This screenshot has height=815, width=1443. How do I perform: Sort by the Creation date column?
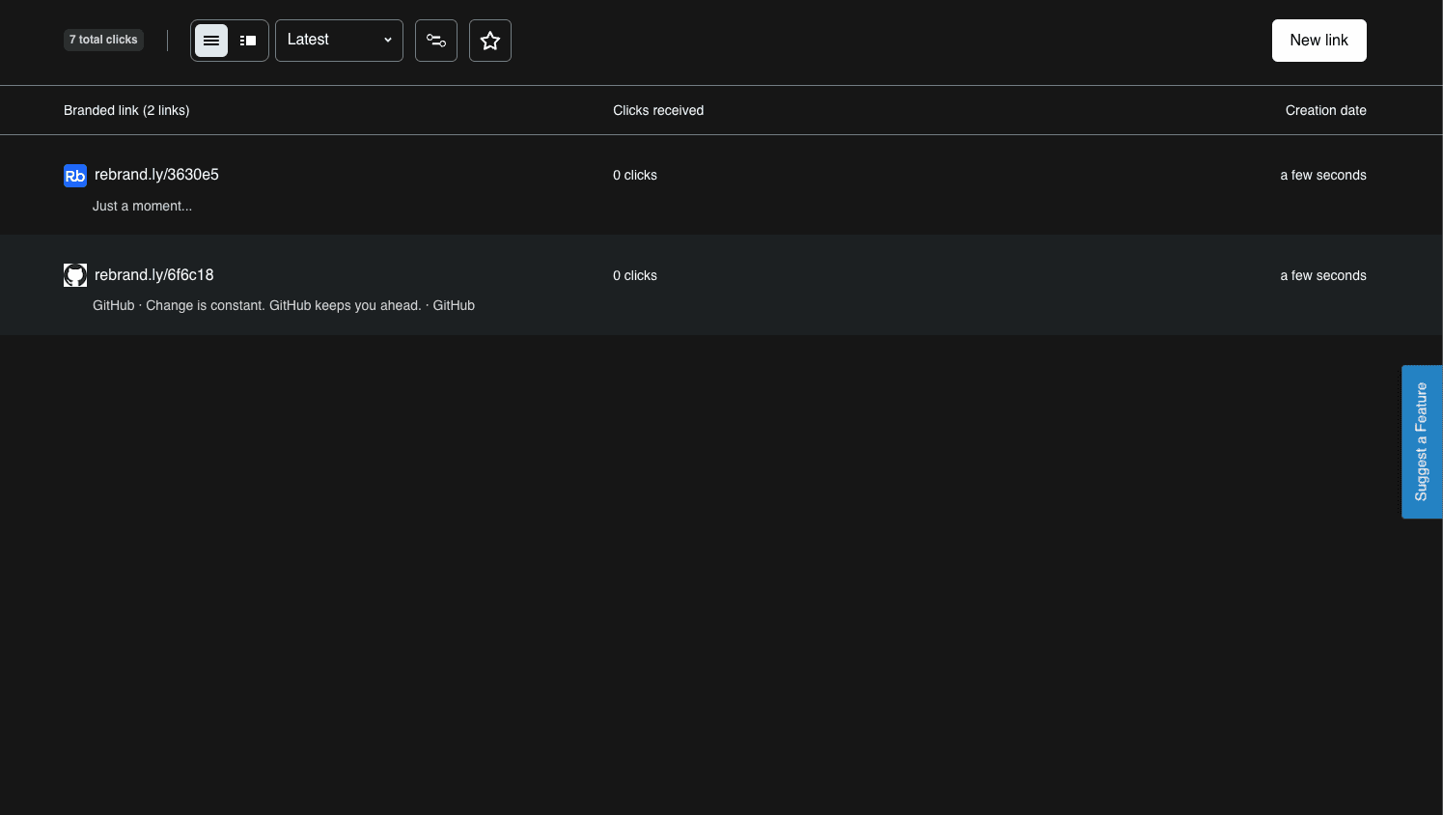(1325, 110)
